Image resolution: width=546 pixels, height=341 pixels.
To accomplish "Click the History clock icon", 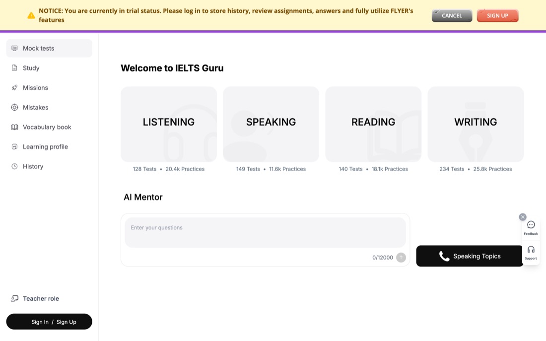I will pyautogui.click(x=14, y=166).
